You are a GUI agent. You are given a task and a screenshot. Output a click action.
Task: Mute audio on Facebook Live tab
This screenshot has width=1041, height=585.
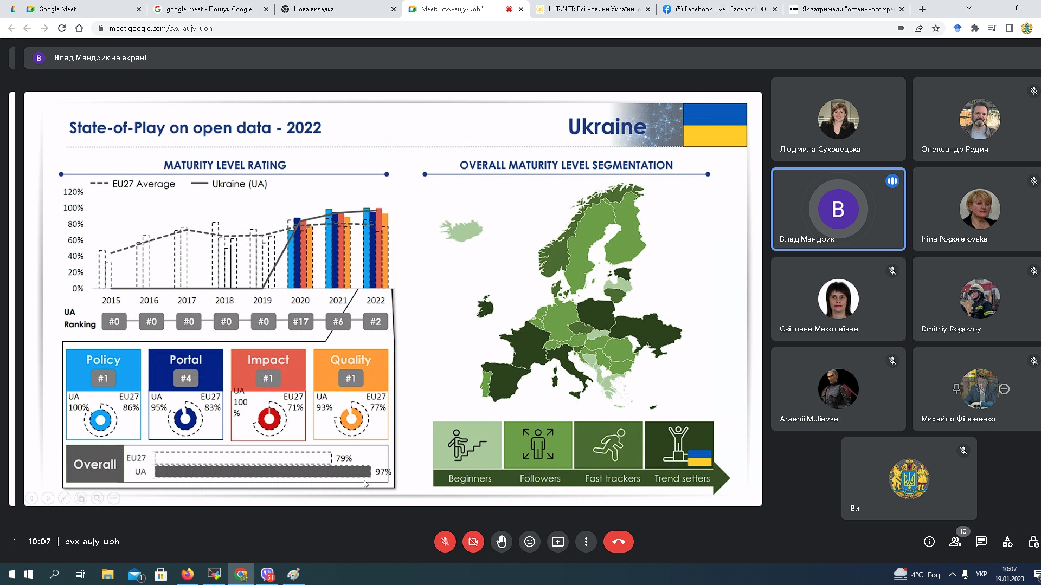coord(763,9)
